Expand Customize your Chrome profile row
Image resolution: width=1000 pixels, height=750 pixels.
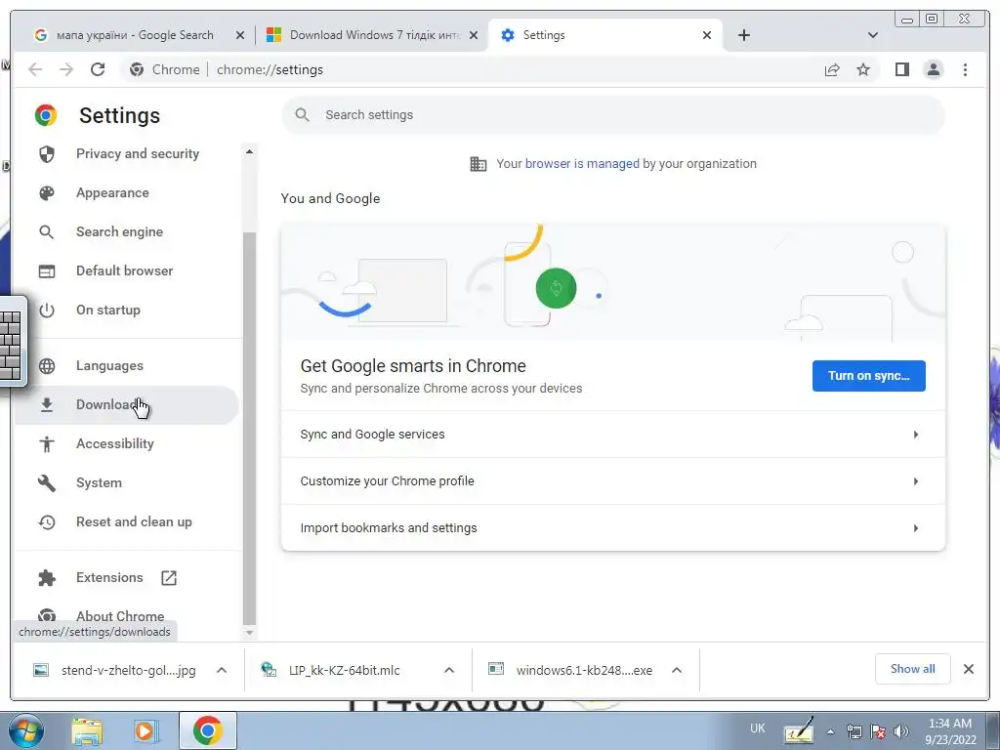(x=613, y=480)
